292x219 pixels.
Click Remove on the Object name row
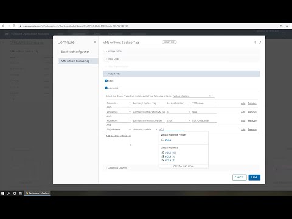(252, 130)
